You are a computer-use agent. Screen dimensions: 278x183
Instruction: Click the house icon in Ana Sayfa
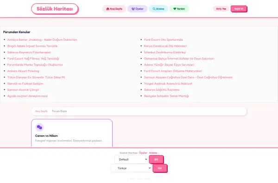click(x=107, y=9)
